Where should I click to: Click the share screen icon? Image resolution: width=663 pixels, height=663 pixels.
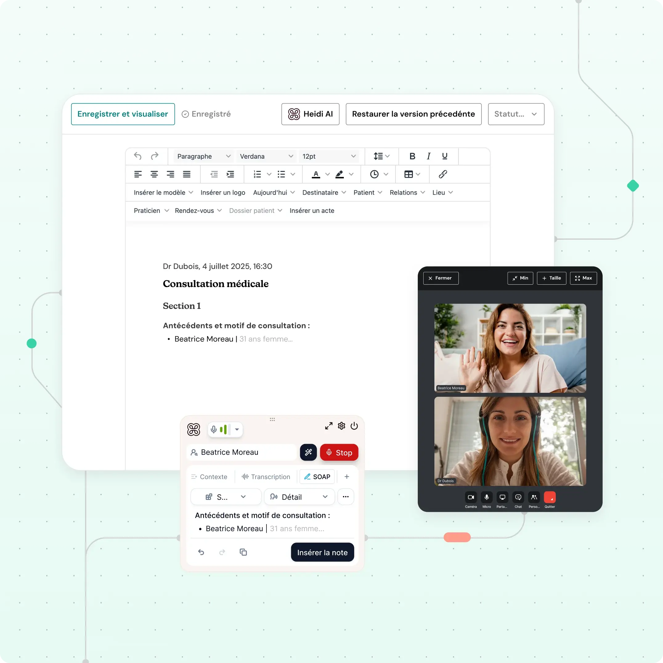pyautogui.click(x=502, y=497)
